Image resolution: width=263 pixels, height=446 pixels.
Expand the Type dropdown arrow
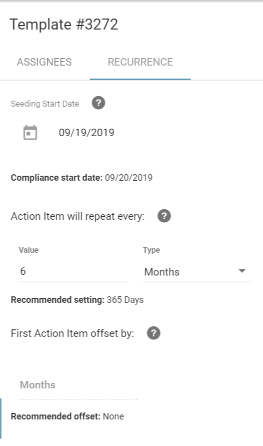pyautogui.click(x=242, y=271)
